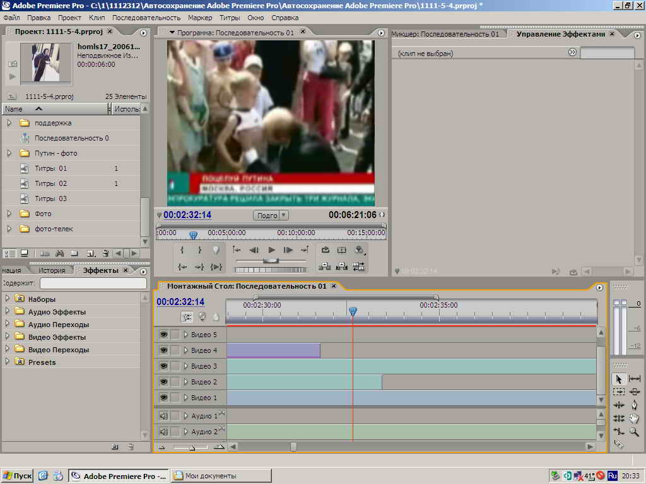Click the Содержит search field in Effects
The image size is (646, 484).
pyautogui.click(x=93, y=283)
